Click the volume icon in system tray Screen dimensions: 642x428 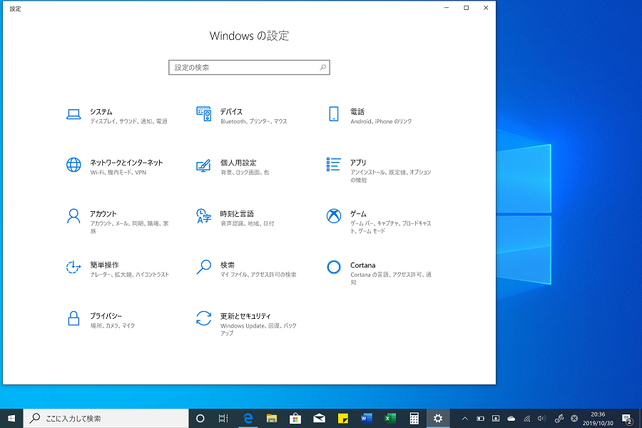point(541,419)
